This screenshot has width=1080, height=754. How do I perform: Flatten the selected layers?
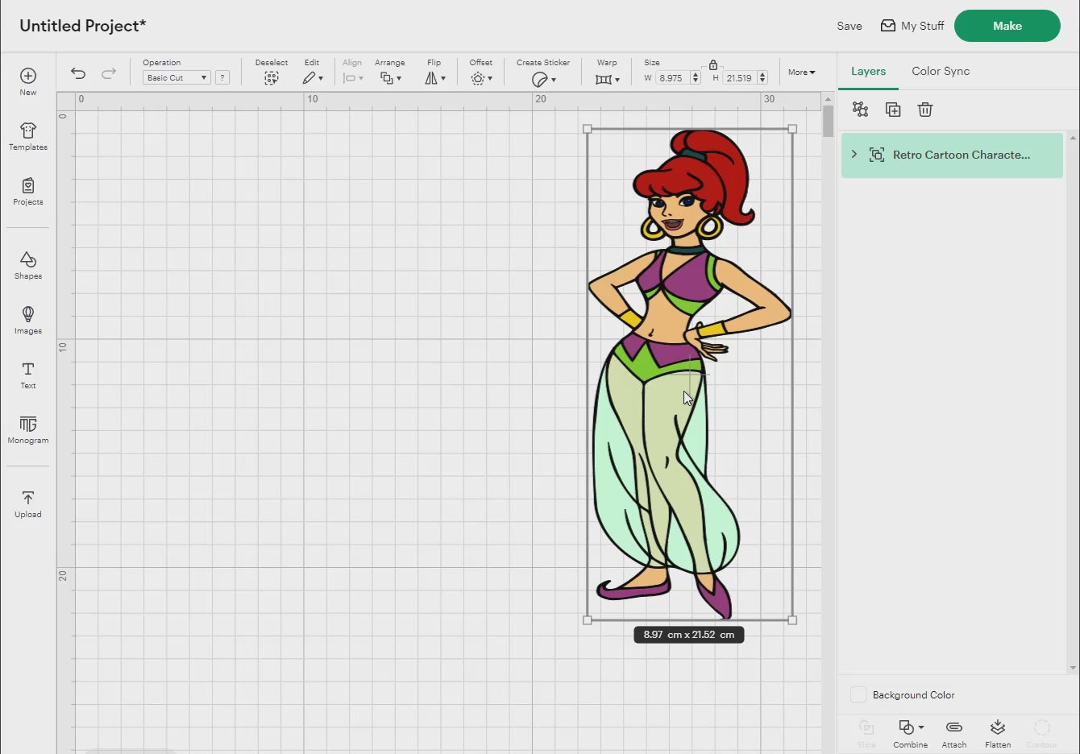click(x=998, y=734)
